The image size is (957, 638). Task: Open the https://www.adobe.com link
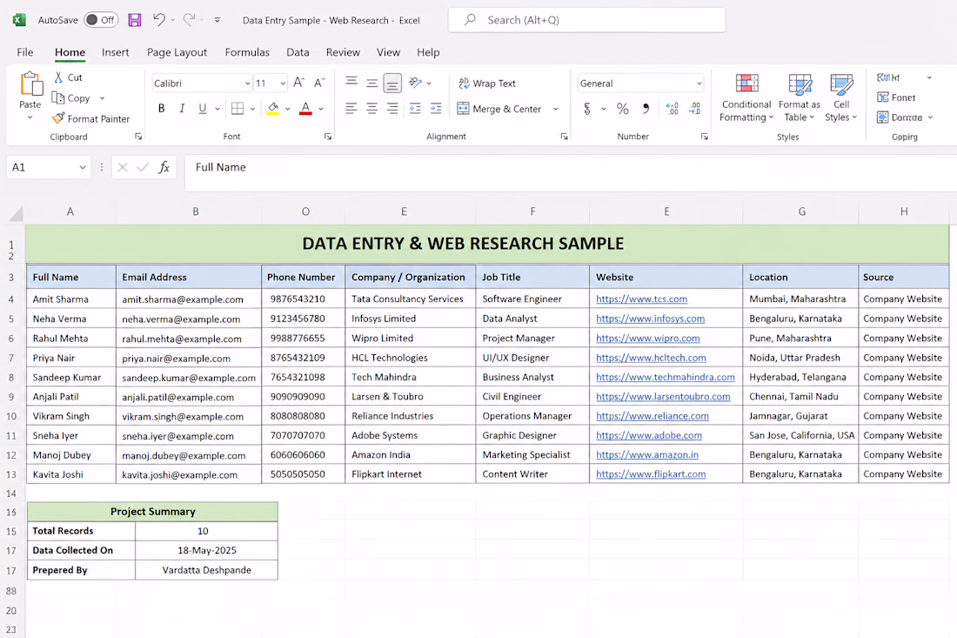pos(649,435)
